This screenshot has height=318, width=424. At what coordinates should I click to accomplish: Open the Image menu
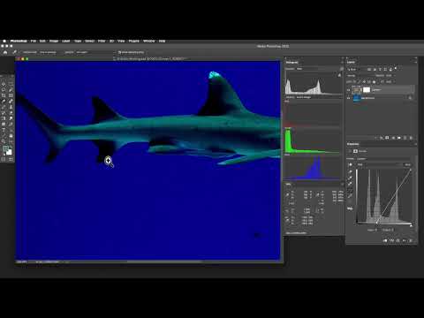54,41
